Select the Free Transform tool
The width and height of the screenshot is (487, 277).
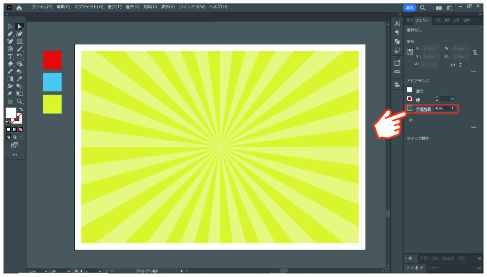pyautogui.click(x=19, y=94)
